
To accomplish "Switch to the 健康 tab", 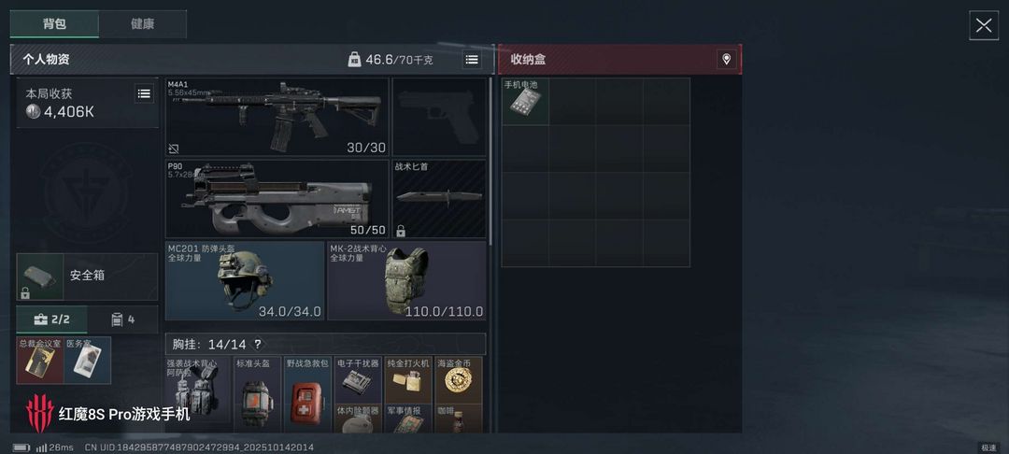I will pos(142,24).
